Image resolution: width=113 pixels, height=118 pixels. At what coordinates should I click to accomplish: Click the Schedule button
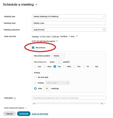[24, 114]
